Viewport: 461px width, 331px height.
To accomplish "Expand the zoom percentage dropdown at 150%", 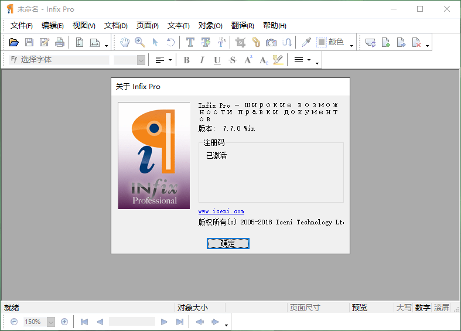I will (x=51, y=322).
